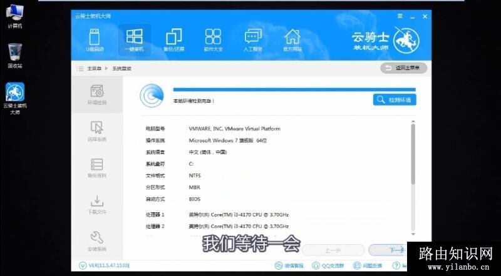
Task: Click the 中文 system language value
Action: [208, 152]
